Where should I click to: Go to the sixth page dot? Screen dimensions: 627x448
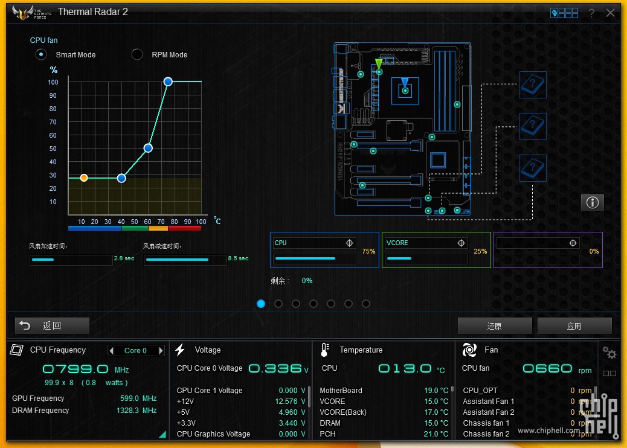[x=349, y=304]
